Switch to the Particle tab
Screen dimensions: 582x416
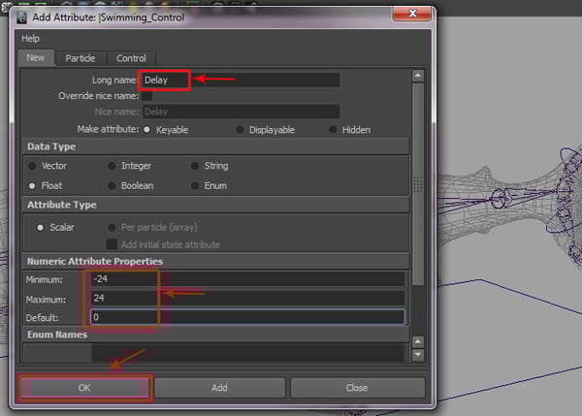81,58
